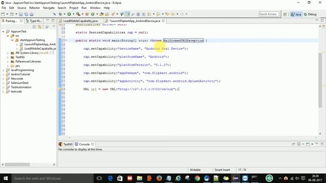This screenshot has width=326, height=183.
Task: Collapse the AppiumTest project node
Action: [x=3, y=32]
